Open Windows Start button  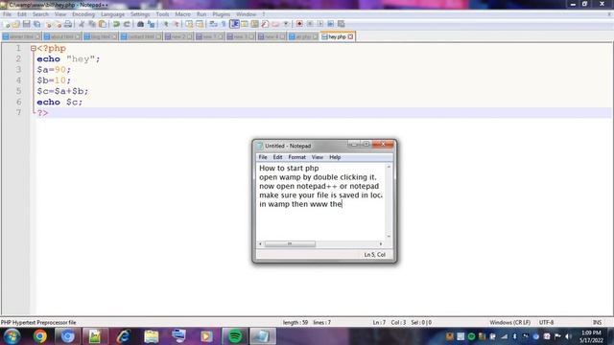tap(12, 336)
